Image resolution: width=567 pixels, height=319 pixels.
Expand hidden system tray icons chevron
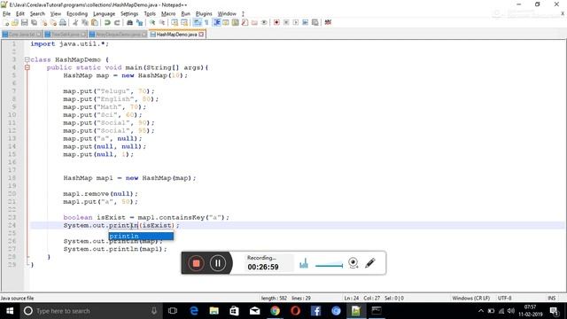tap(480, 311)
